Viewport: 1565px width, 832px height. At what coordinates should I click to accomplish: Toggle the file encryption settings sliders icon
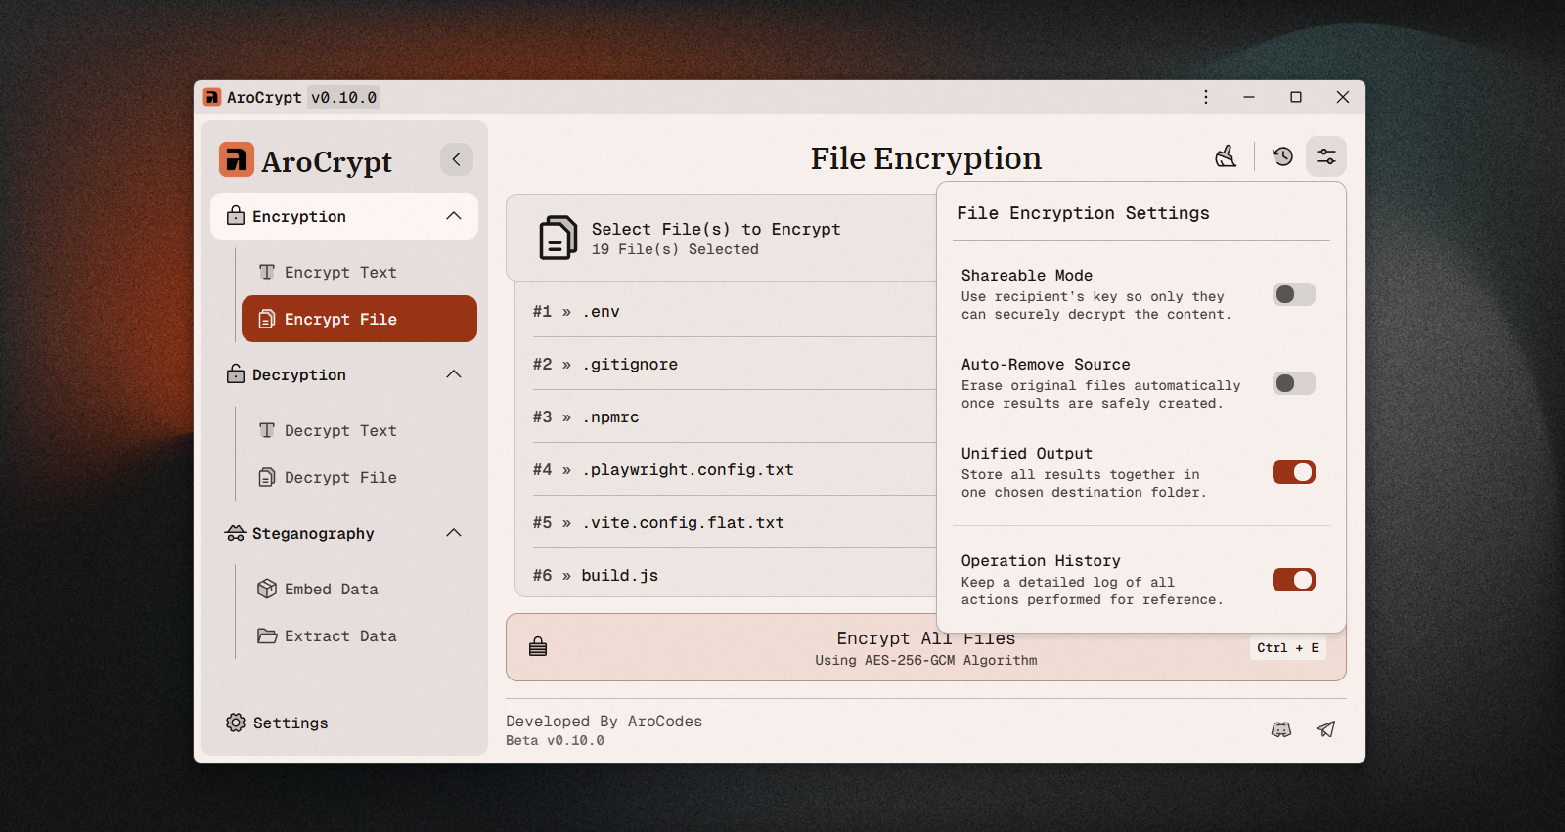(1326, 156)
